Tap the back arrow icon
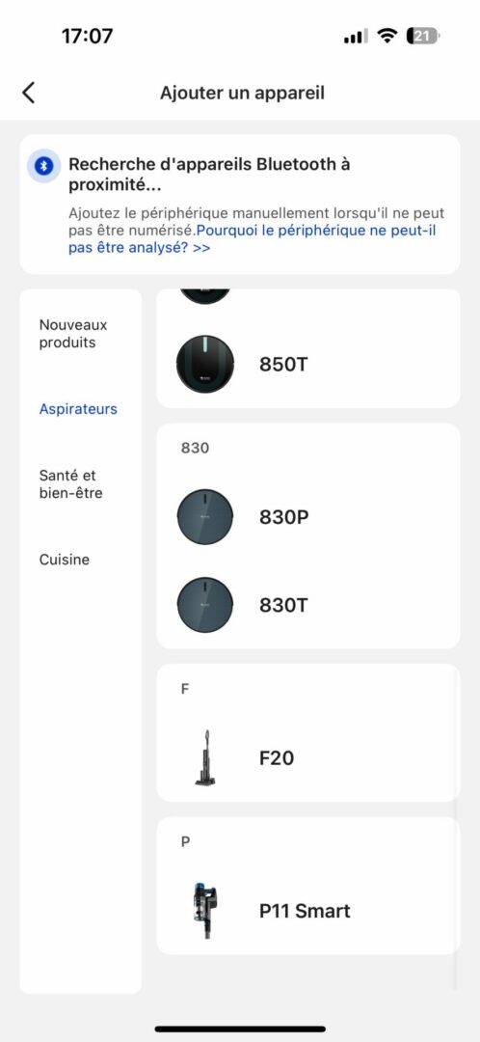The image size is (480, 1042). [x=28, y=93]
